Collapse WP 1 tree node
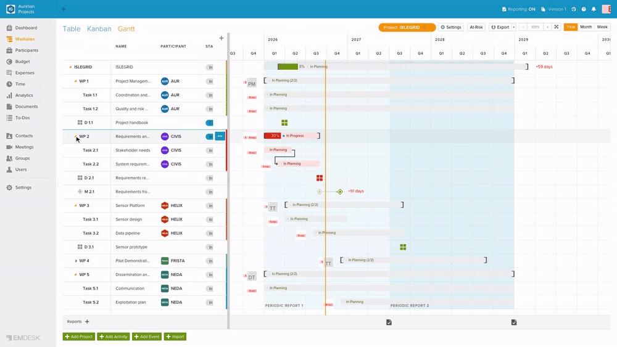Viewport: 617px width, 347px height. coord(75,81)
